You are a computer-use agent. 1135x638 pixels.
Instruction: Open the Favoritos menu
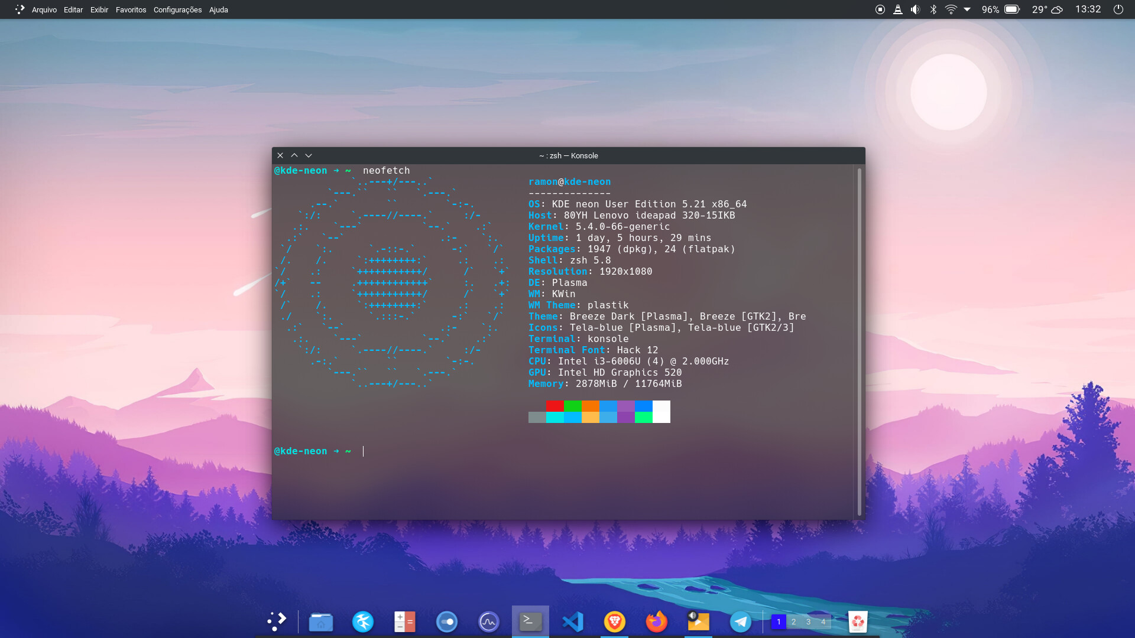131,9
